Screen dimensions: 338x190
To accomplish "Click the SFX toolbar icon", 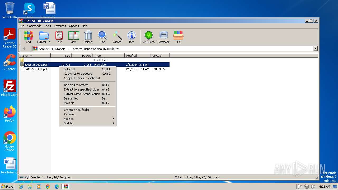I will click(x=178, y=37).
